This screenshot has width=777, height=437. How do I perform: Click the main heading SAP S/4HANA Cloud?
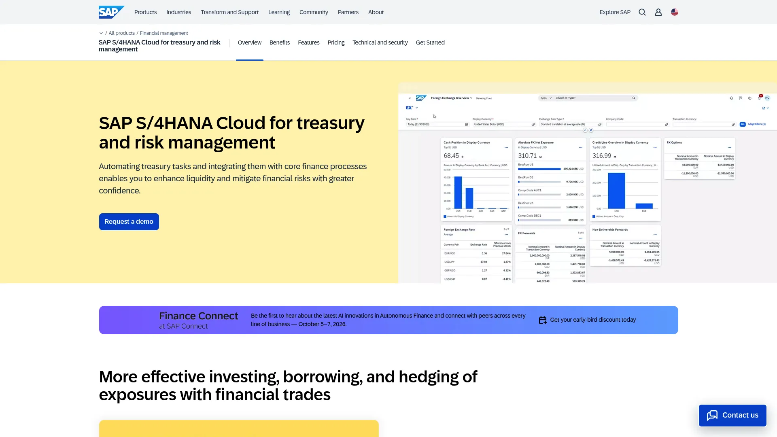(231, 133)
